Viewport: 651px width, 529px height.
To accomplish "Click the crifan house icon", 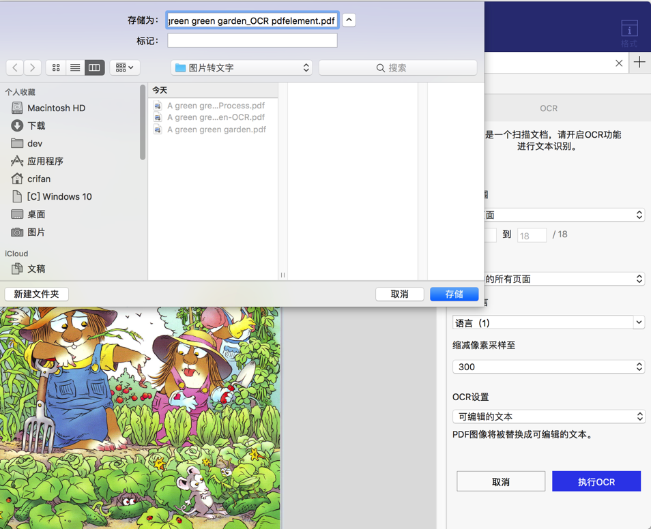I will point(17,179).
